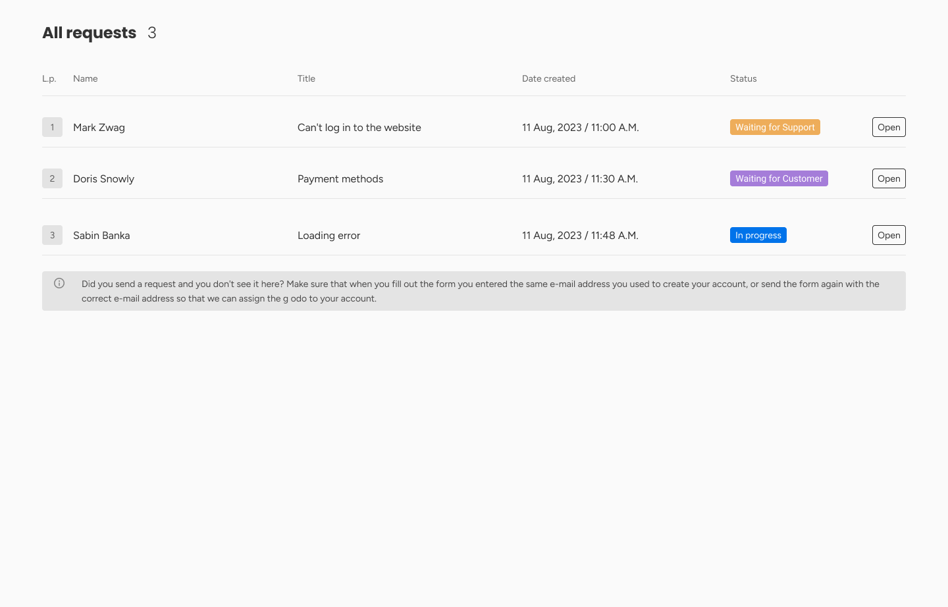Click the Status column header
The image size is (948, 607).
743,78
